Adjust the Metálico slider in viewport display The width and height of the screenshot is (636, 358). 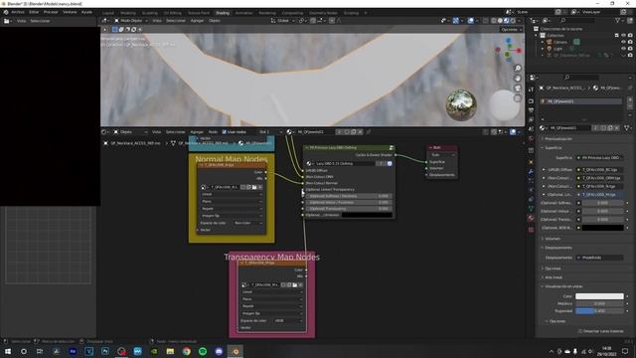pyautogui.click(x=599, y=303)
